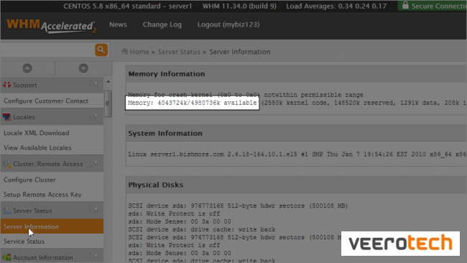Open Service Status in sidebar

point(24,241)
